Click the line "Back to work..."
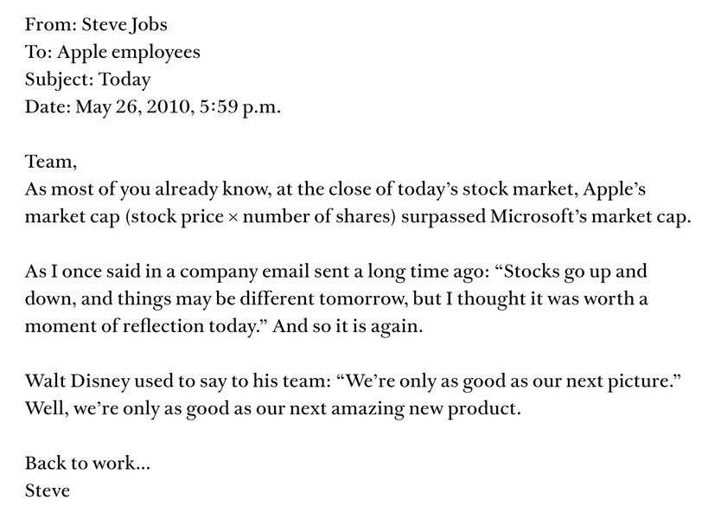 click(87, 464)
